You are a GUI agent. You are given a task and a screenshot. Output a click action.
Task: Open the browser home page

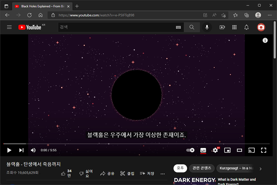click(x=40, y=15)
